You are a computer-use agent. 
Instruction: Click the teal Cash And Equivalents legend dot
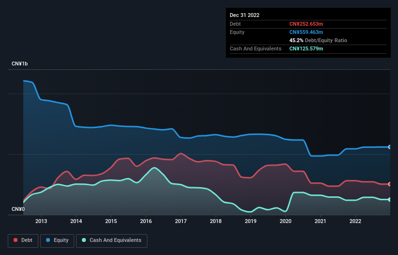(84, 240)
